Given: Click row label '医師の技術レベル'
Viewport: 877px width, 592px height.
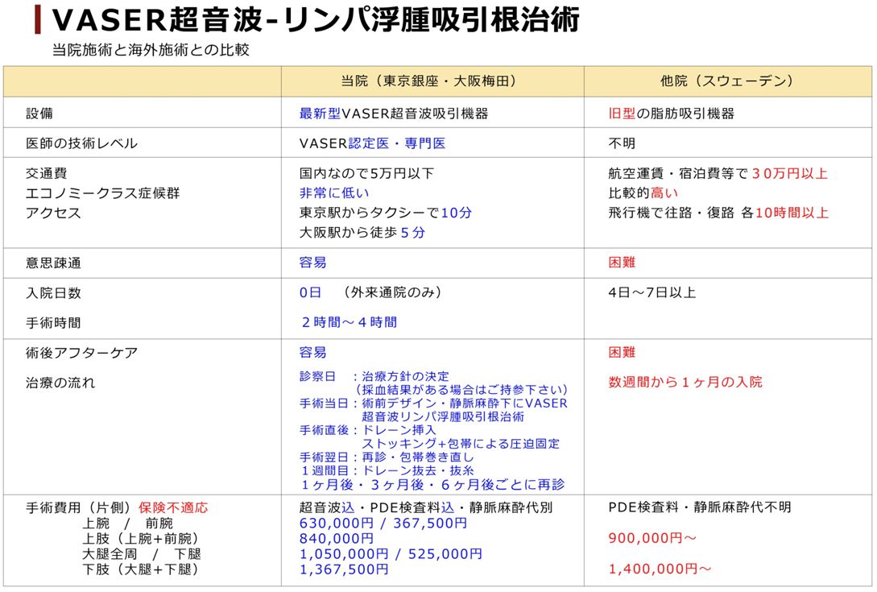Looking at the screenshot, I should pyautogui.click(x=81, y=144).
